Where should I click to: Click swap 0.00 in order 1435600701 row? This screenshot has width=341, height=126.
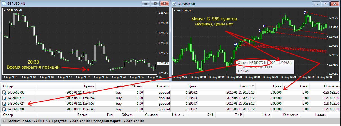coord(305,109)
